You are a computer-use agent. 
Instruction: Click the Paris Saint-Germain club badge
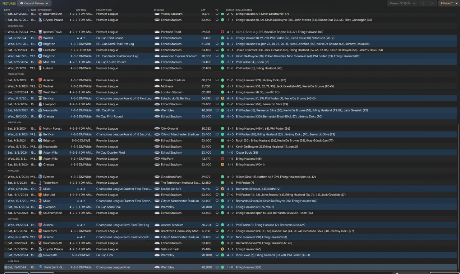point(40,267)
